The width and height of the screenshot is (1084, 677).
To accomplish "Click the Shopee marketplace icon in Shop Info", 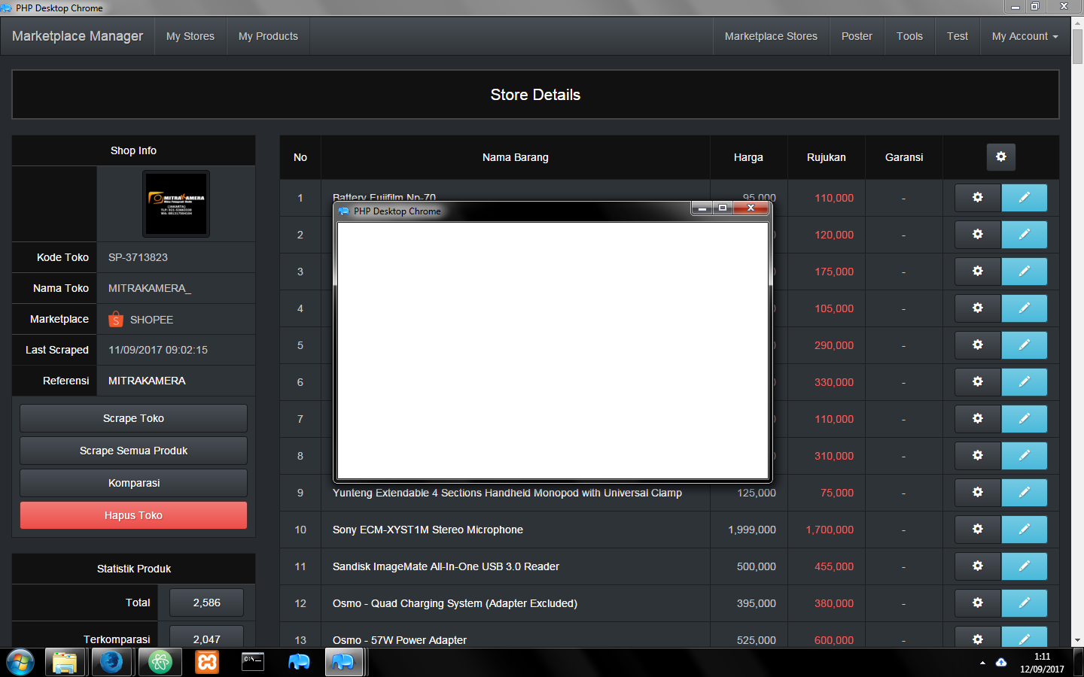I will tap(115, 319).
